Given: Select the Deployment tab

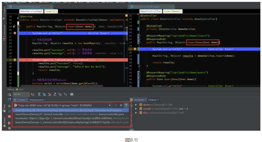Looking at the screenshot, I should point(37,100).
